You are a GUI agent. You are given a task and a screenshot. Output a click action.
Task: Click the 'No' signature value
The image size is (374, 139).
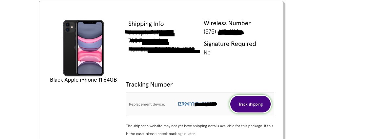tap(207, 52)
